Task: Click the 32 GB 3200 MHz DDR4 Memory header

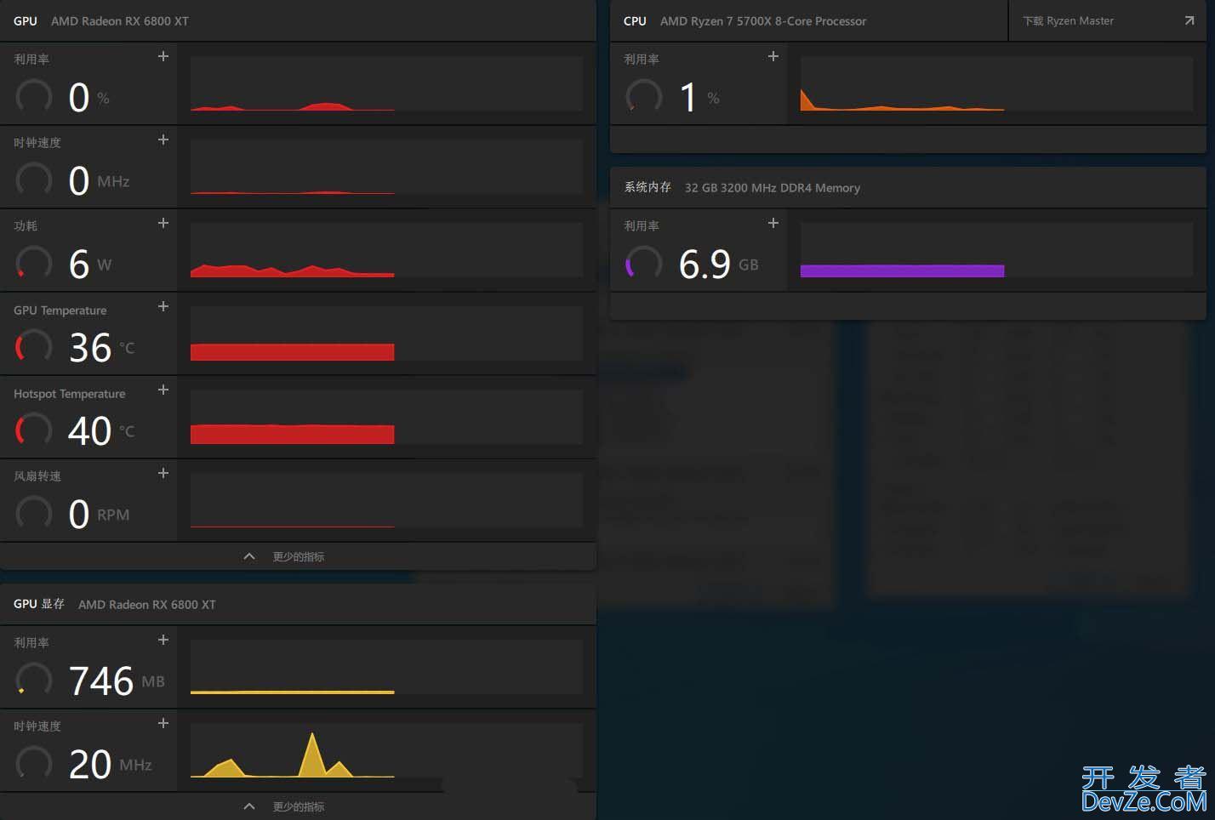Action: coord(773,188)
